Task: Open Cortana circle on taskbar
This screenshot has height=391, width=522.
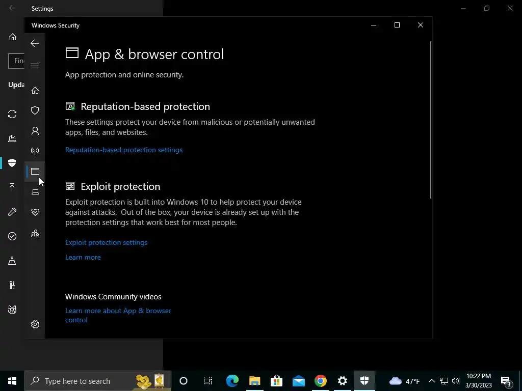Action: pos(184,381)
